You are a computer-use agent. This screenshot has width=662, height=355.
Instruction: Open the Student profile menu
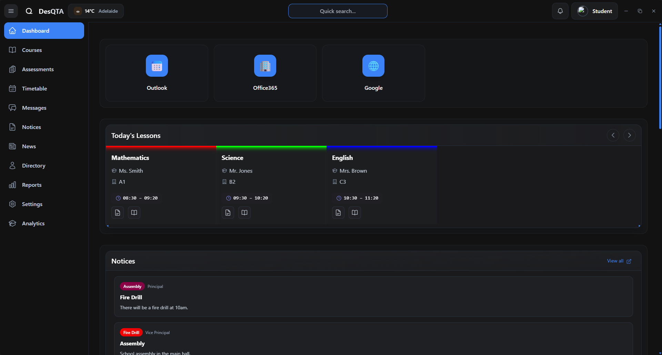click(x=595, y=11)
